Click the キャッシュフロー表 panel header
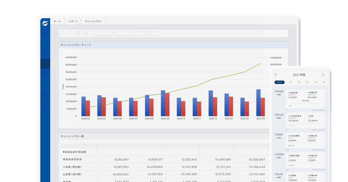The width and height of the screenshot is (348, 182). (x=164, y=136)
